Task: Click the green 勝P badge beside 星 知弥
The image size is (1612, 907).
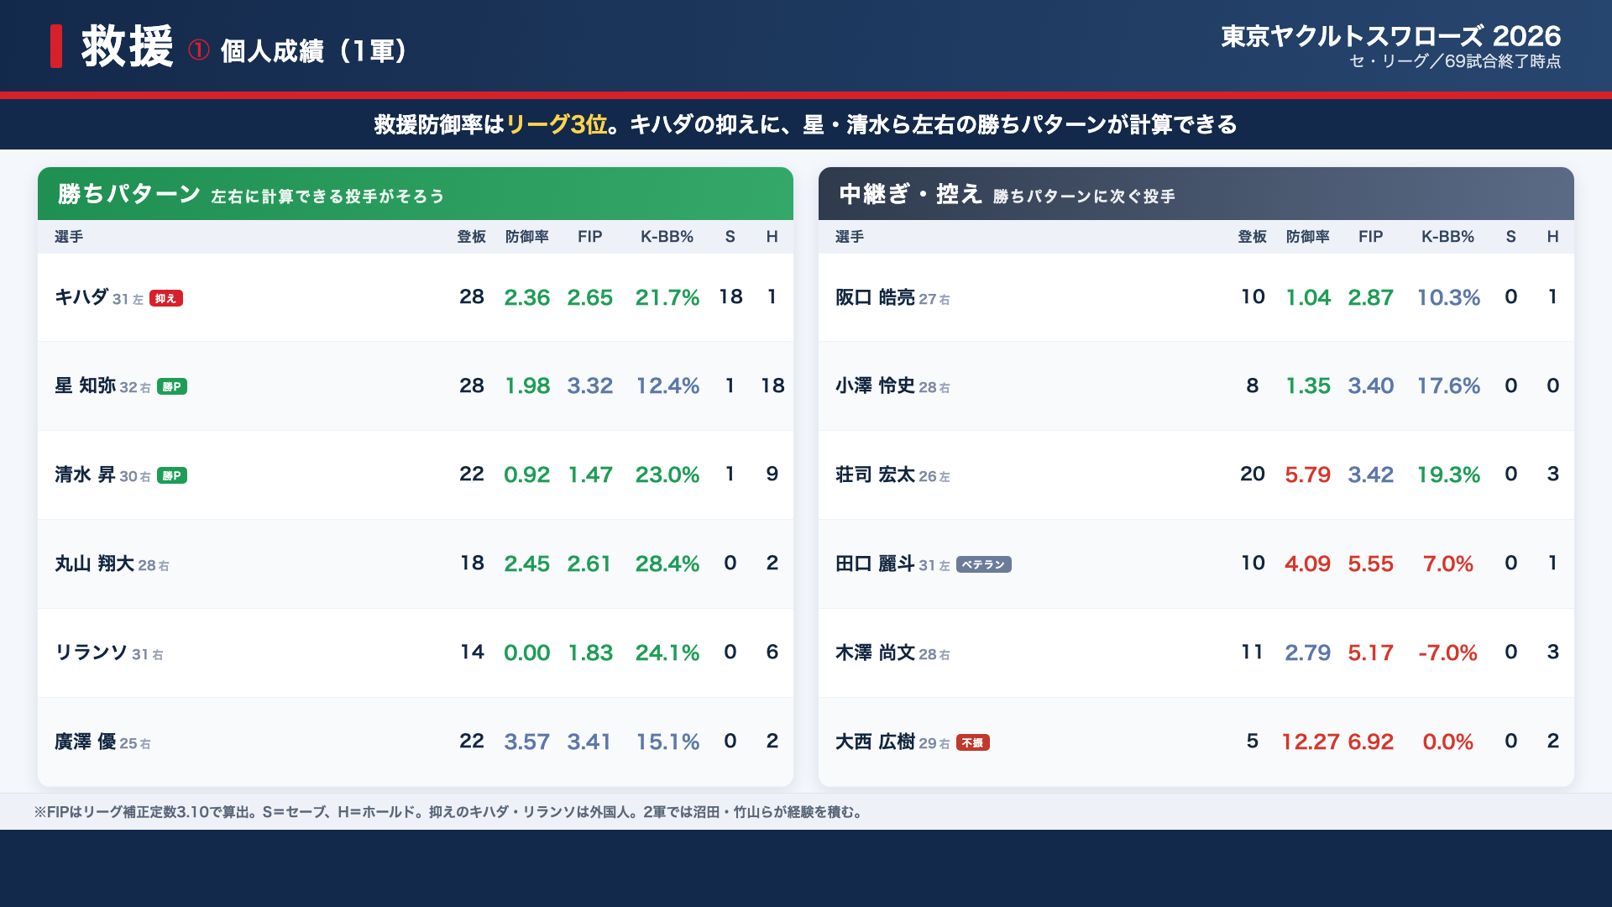Action: (172, 386)
